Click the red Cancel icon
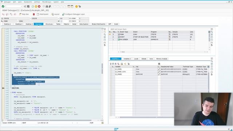 pos(39,7)
